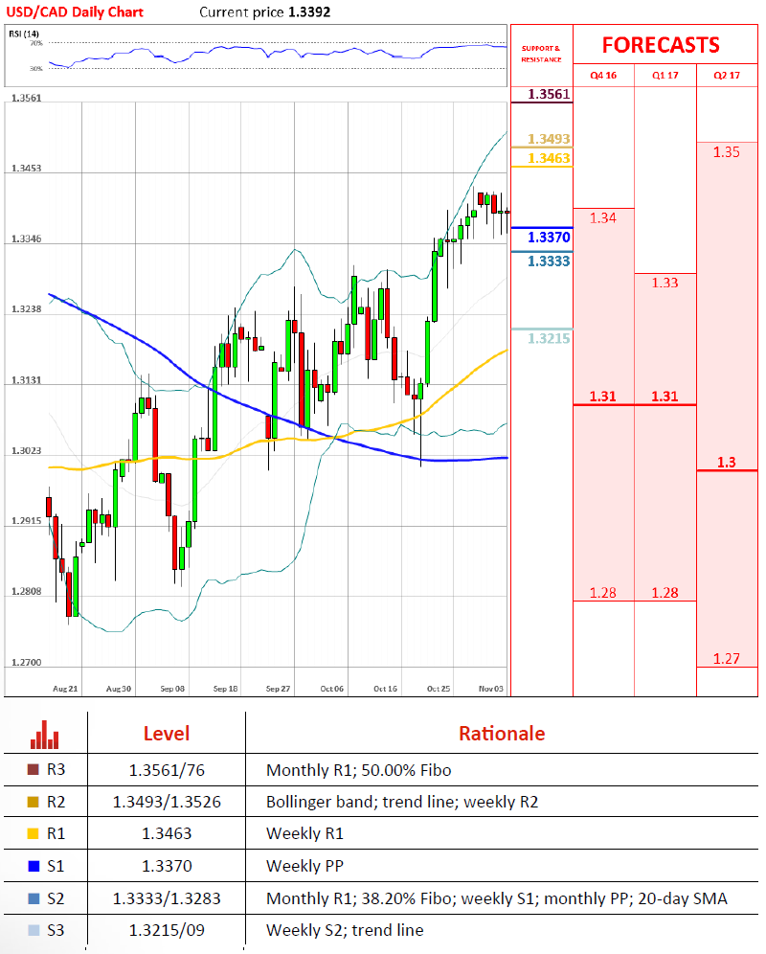This screenshot has width=766, height=954.
Task: Click the R1 row label
Action: point(56,833)
